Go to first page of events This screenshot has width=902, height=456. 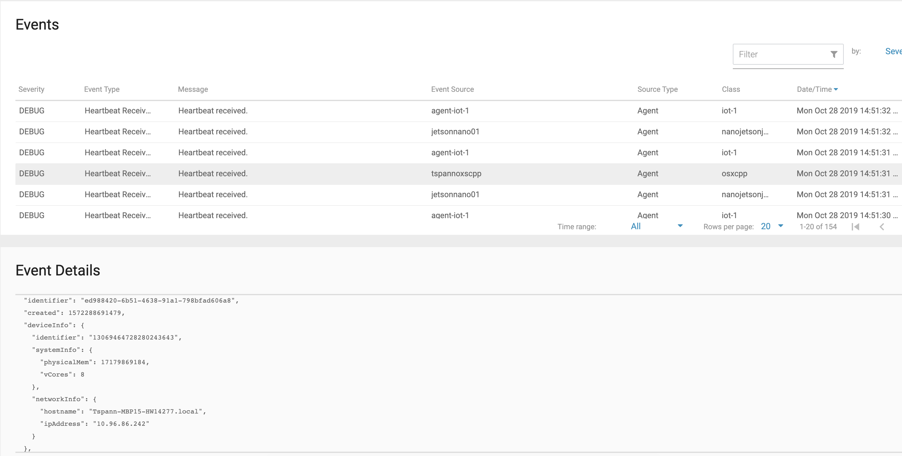click(855, 227)
